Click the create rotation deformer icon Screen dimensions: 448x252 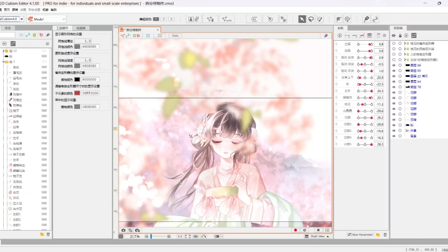[x=270, y=19]
